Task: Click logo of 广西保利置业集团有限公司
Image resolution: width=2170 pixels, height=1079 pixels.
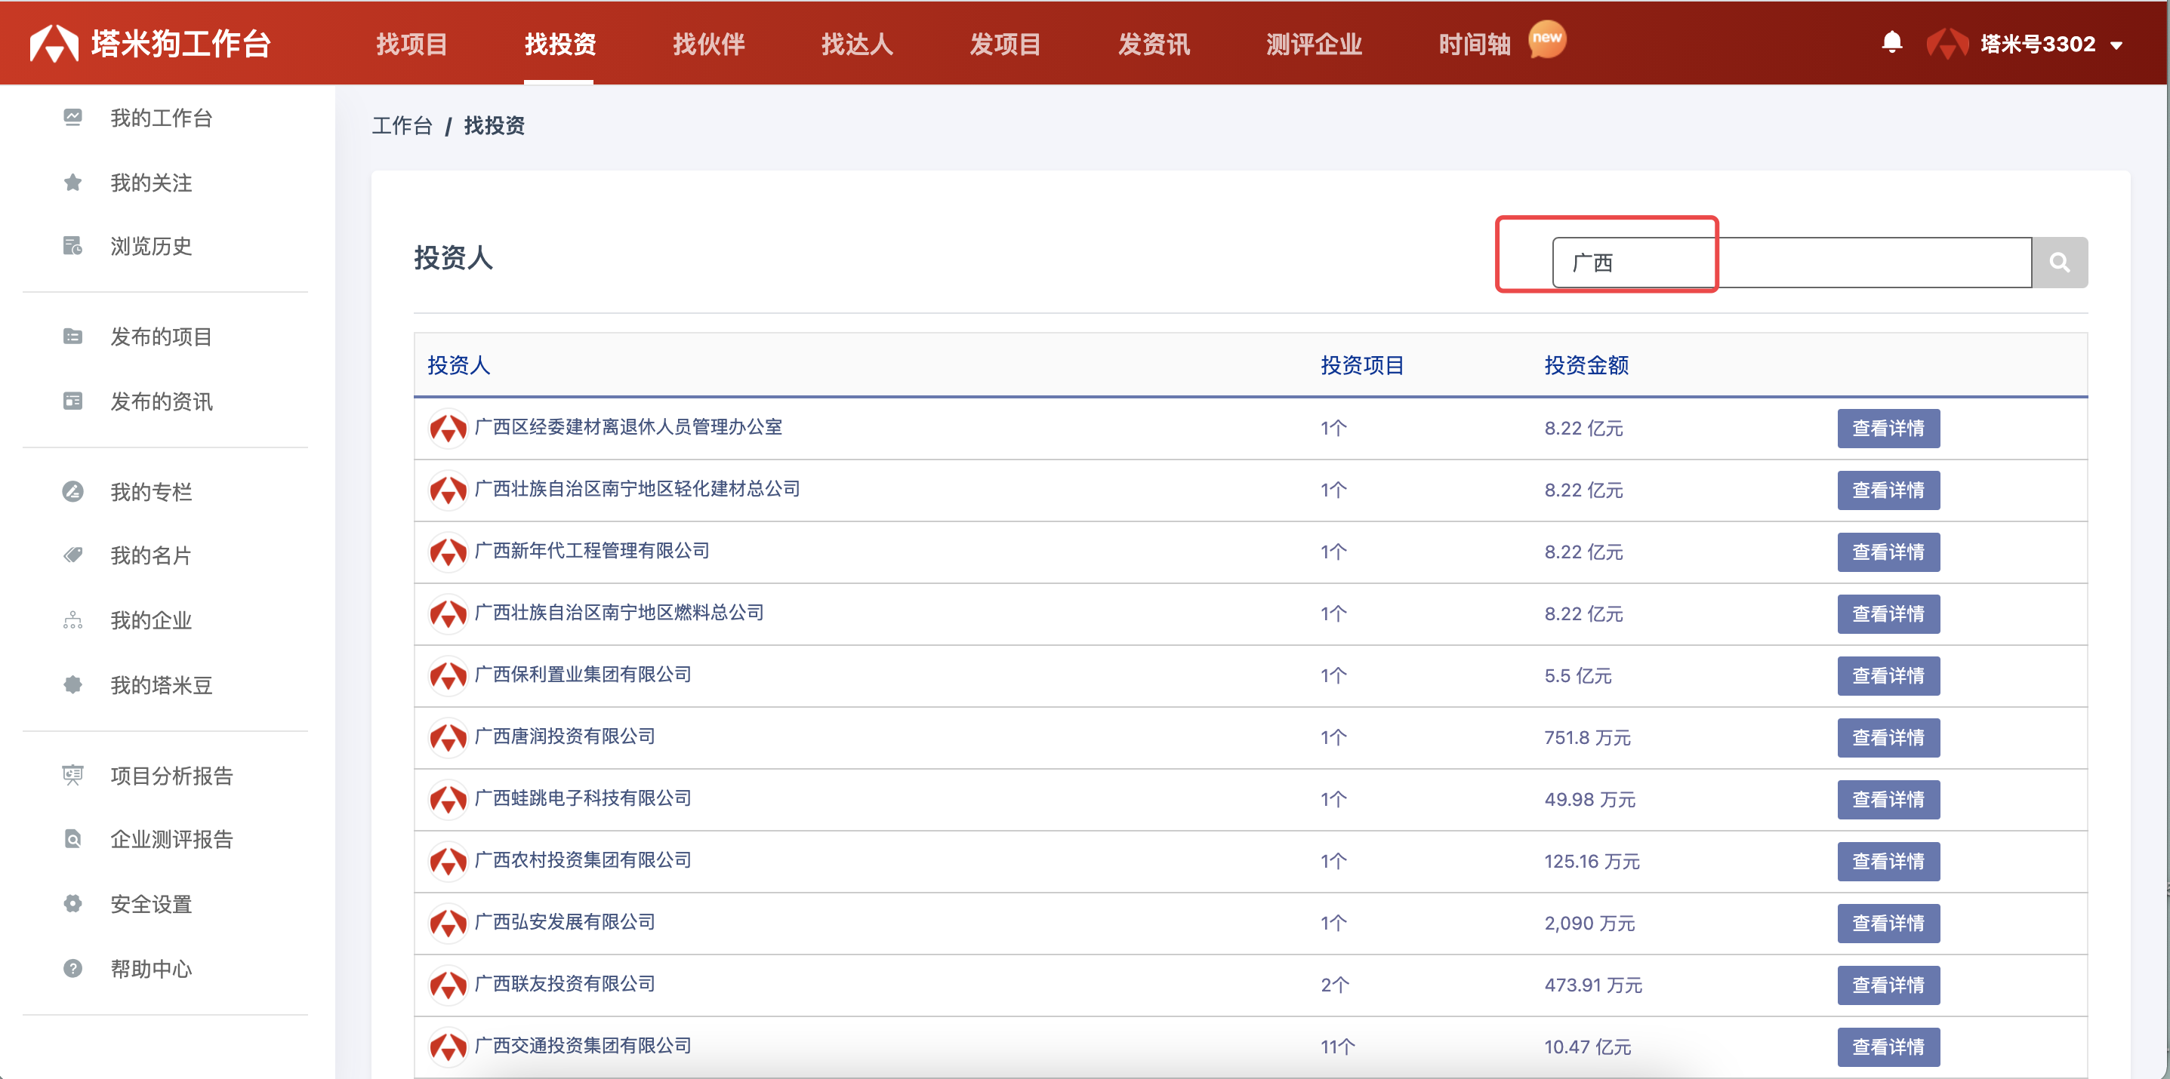Action: 448,676
